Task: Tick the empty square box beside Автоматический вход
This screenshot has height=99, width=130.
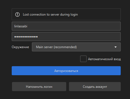Action: [83, 59]
